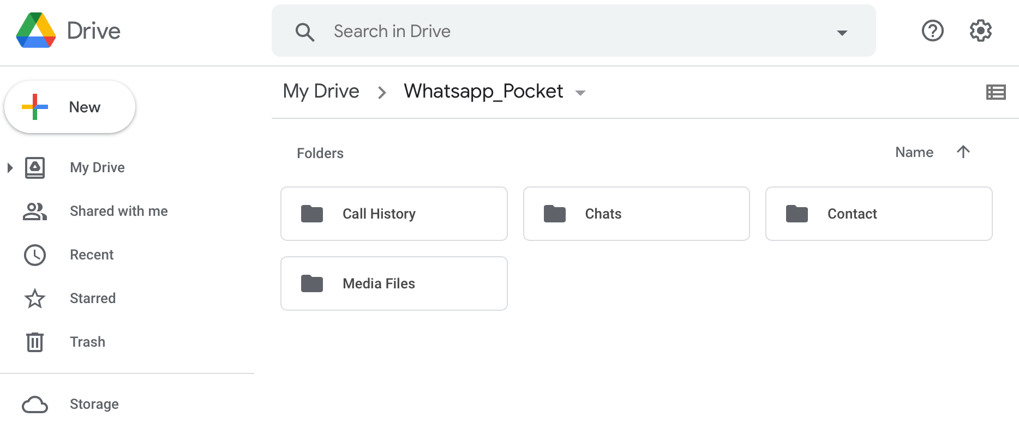1019x423 pixels.
Task: Sort by Name column label
Action: click(x=914, y=152)
